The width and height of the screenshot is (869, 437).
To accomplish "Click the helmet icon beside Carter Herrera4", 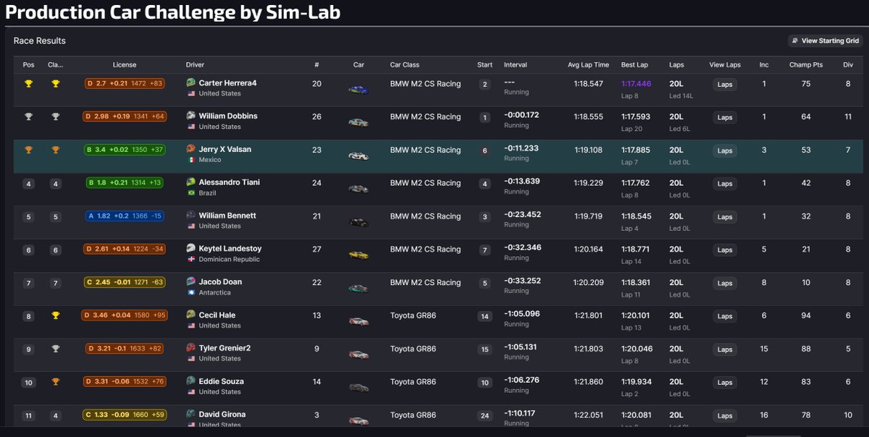I will [191, 82].
